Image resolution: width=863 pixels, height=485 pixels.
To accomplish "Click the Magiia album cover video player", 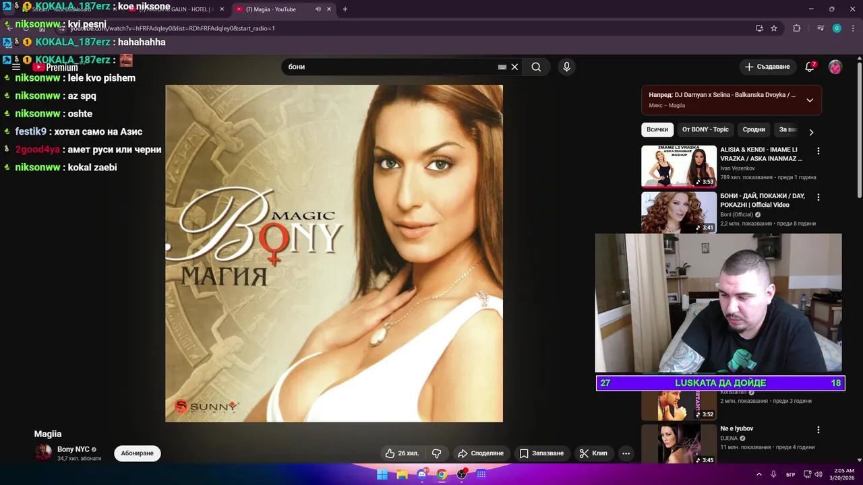I will click(x=334, y=253).
